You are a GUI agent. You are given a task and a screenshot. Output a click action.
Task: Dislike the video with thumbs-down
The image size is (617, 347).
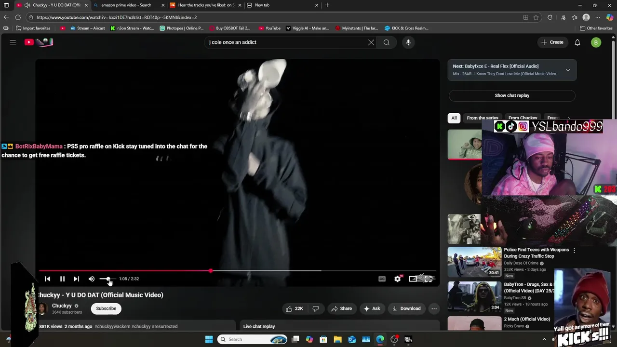click(x=316, y=308)
